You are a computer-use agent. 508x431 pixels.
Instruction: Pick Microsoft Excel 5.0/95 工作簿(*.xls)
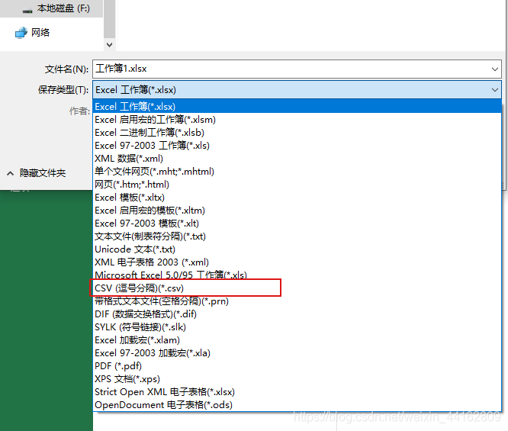(297, 275)
